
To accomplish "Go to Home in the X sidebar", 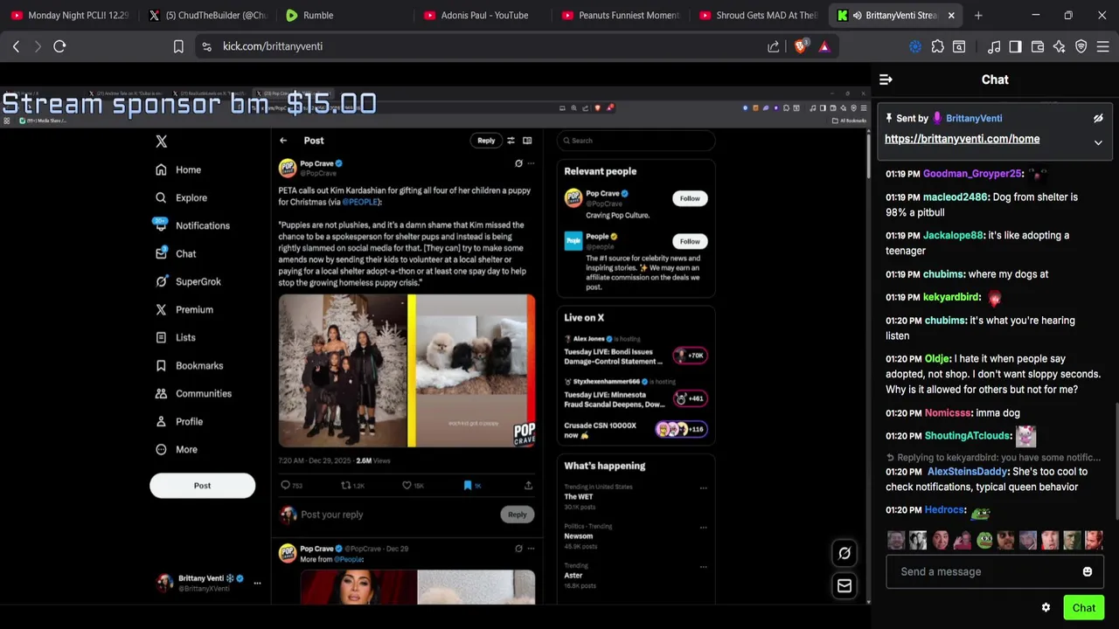I will point(178,169).
